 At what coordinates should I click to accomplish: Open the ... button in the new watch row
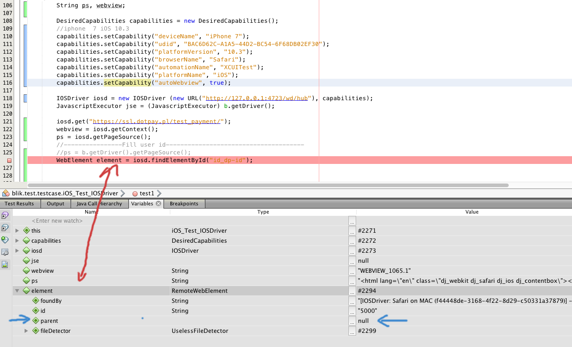pyautogui.click(x=352, y=220)
